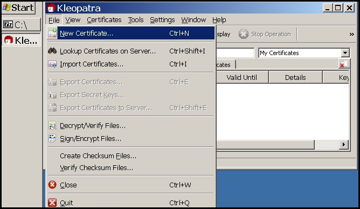360x209 pixels.
Task: Click the horizontal scrollbar track
Action: tap(327, 145)
